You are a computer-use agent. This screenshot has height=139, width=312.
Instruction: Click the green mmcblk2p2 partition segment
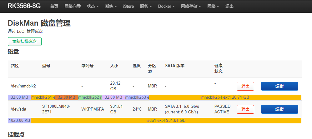90,97
